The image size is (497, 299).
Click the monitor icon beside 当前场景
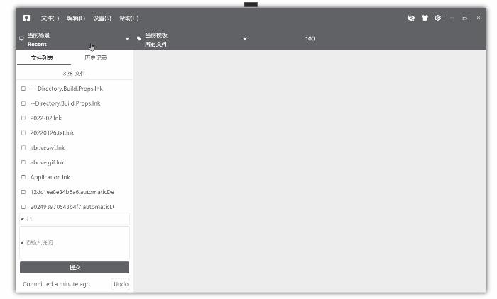point(21,38)
